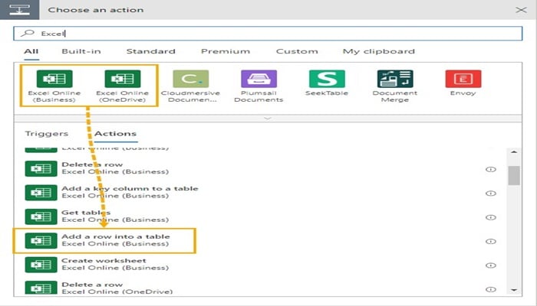The image size is (537, 306).
Task: Switch to the Custom tab
Action: [297, 51]
